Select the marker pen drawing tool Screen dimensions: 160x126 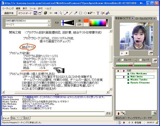click(66, 13)
